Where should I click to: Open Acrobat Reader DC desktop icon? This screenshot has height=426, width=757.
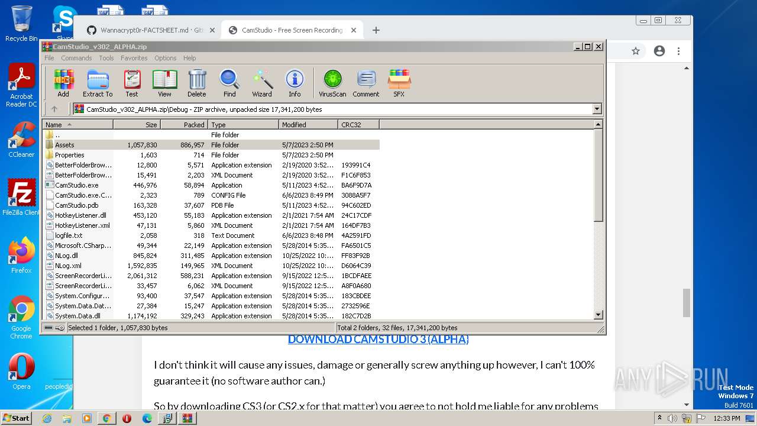(21, 86)
